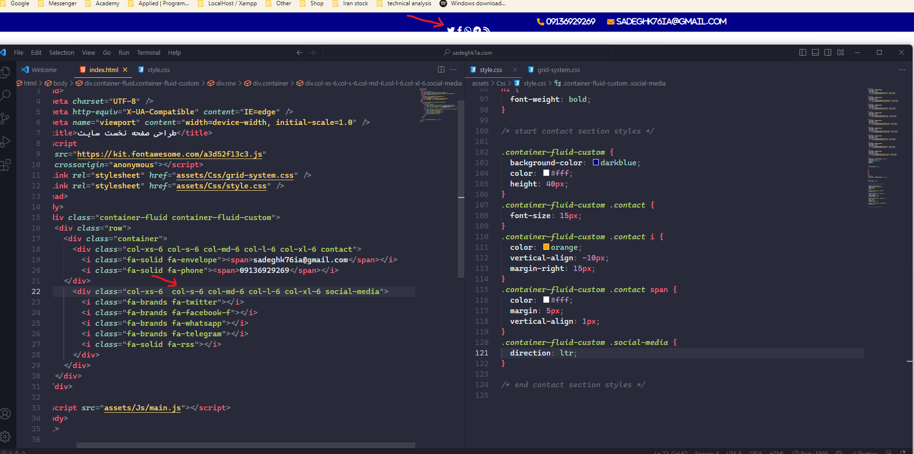The height and width of the screenshot is (454, 914).
Task: Open the Help menu
Action: click(174, 52)
